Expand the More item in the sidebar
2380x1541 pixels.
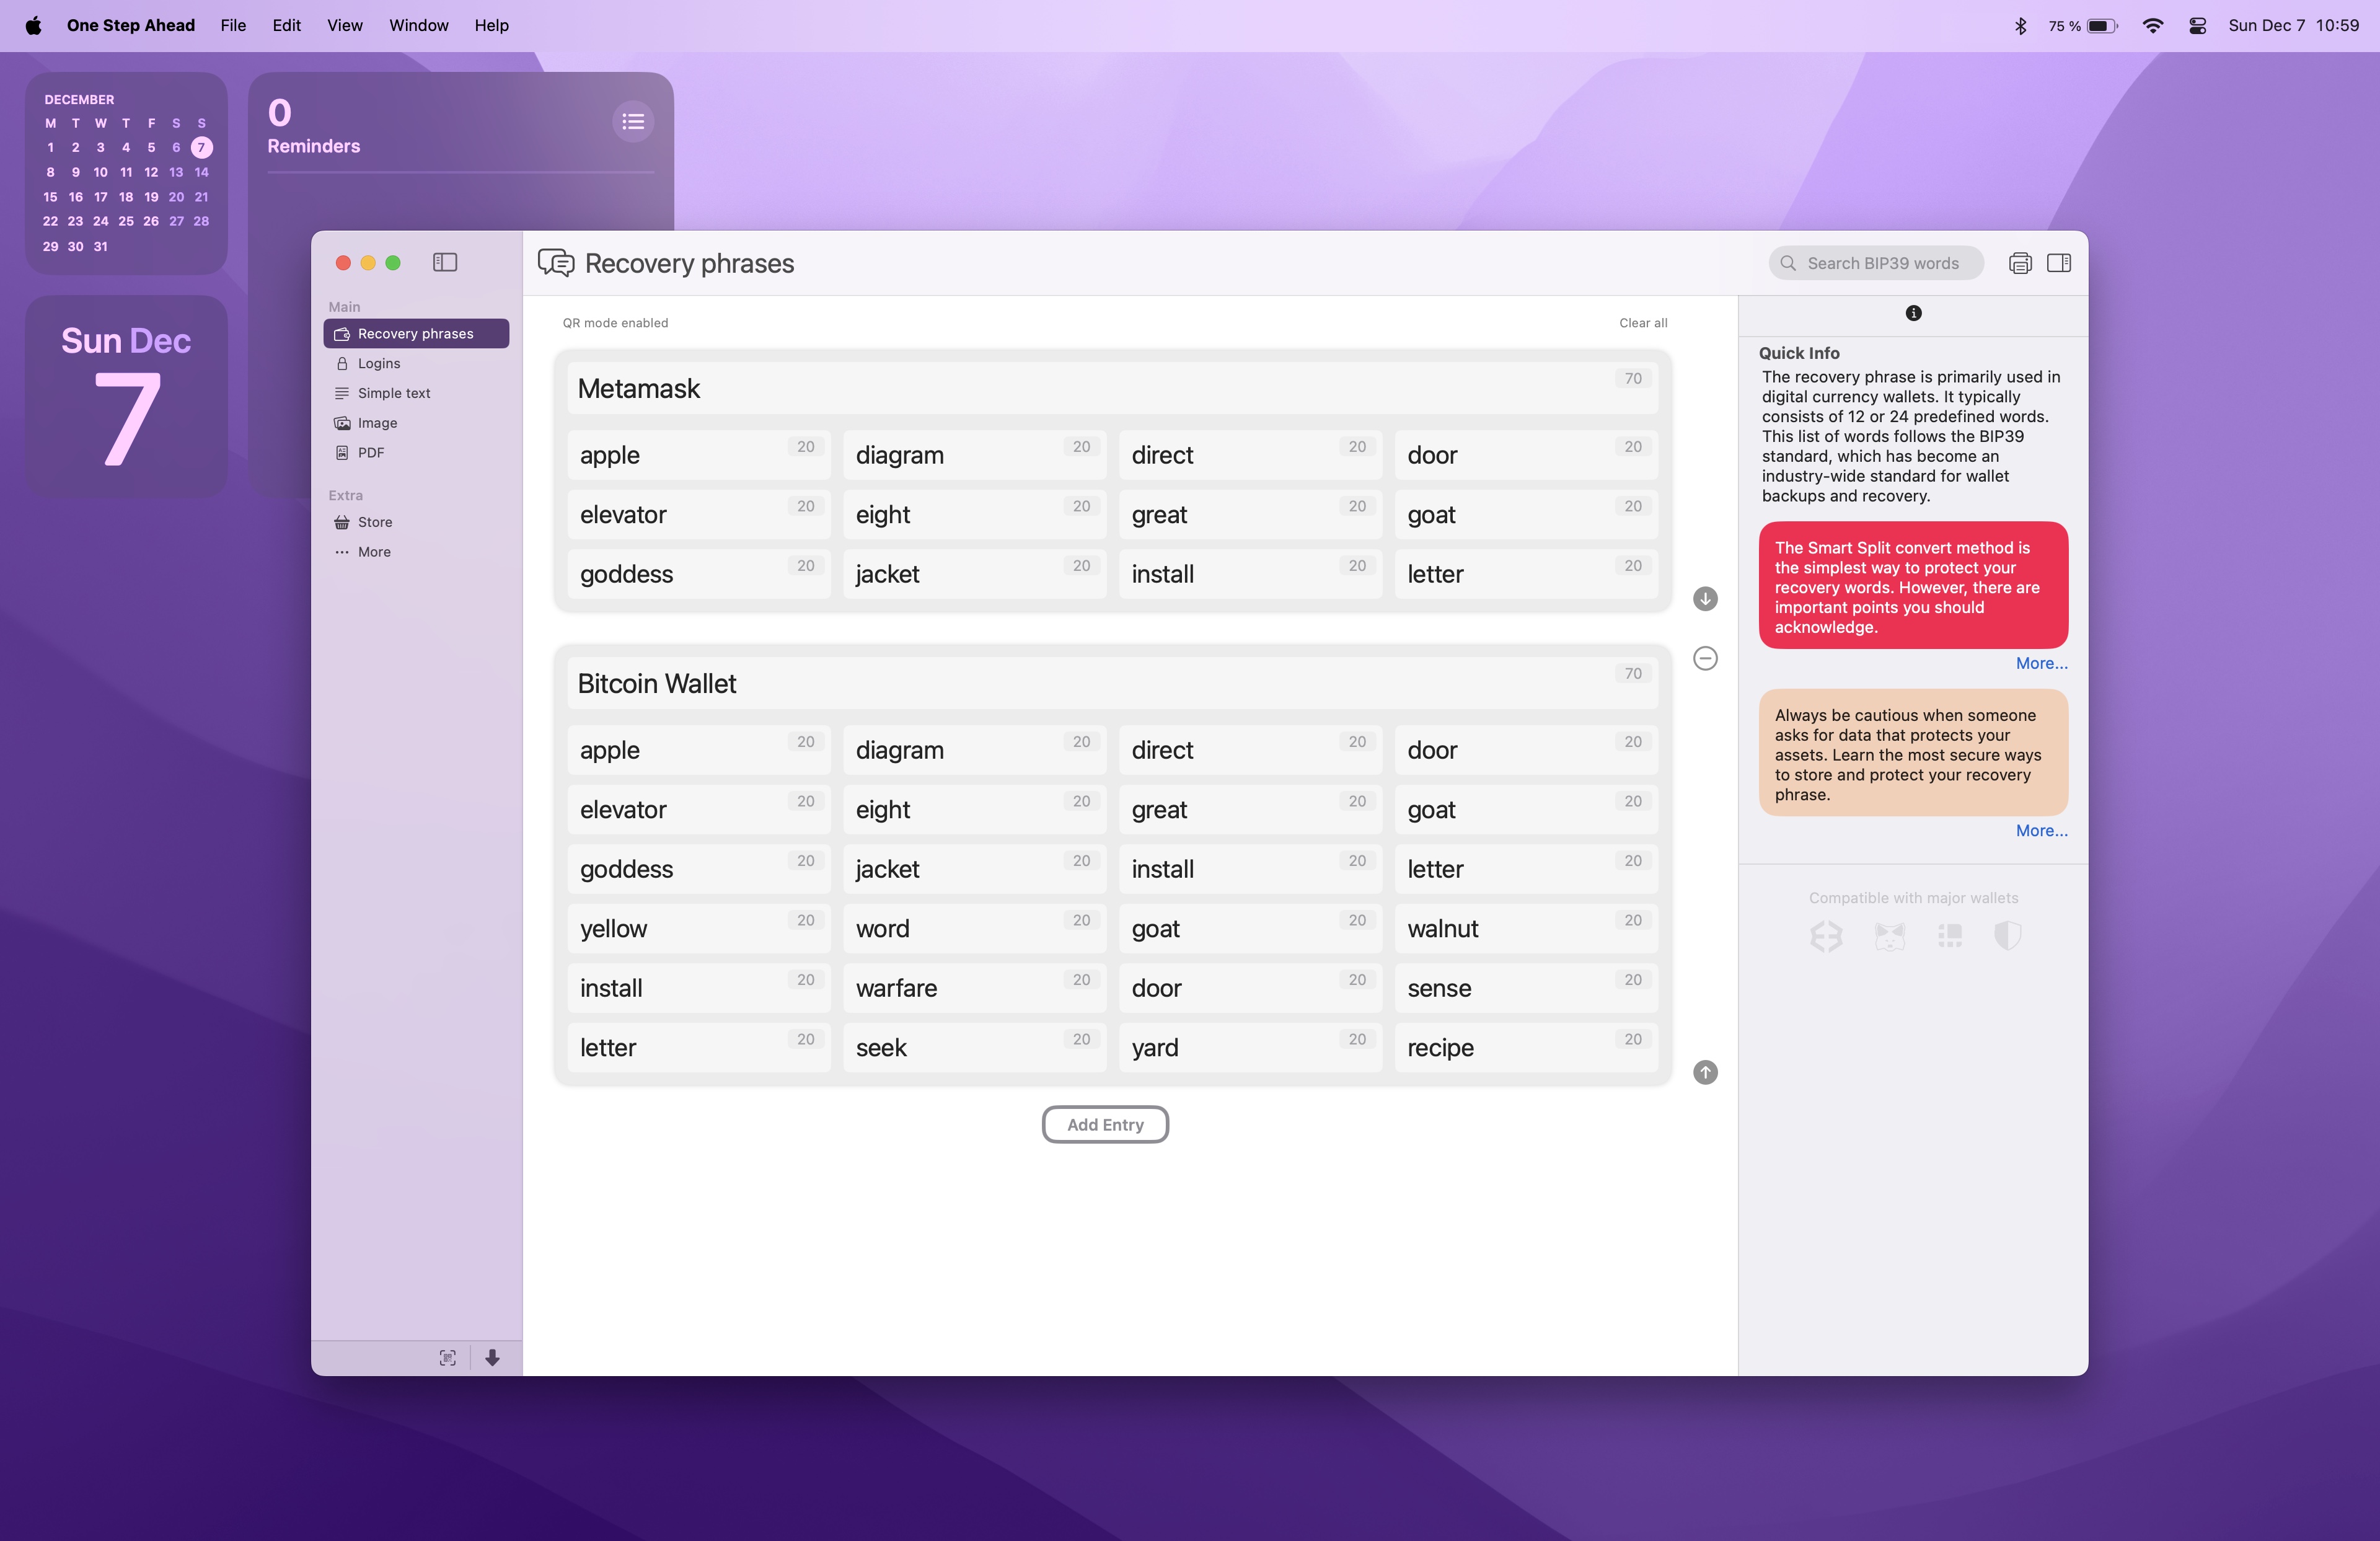point(372,551)
